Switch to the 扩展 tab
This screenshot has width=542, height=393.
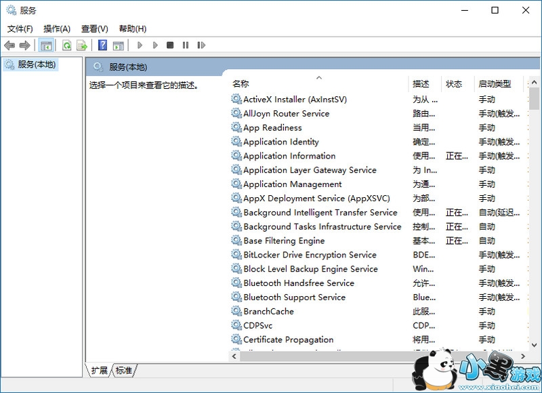pyautogui.click(x=99, y=370)
